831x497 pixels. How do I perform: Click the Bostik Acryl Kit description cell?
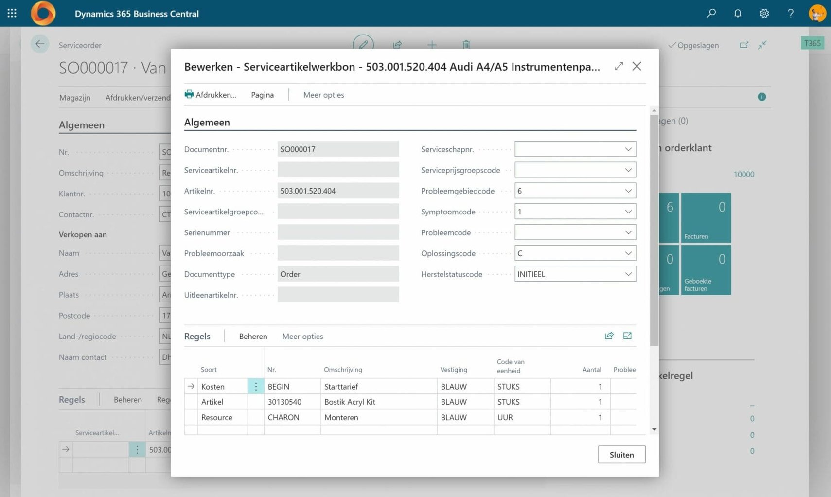pyautogui.click(x=379, y=402)
